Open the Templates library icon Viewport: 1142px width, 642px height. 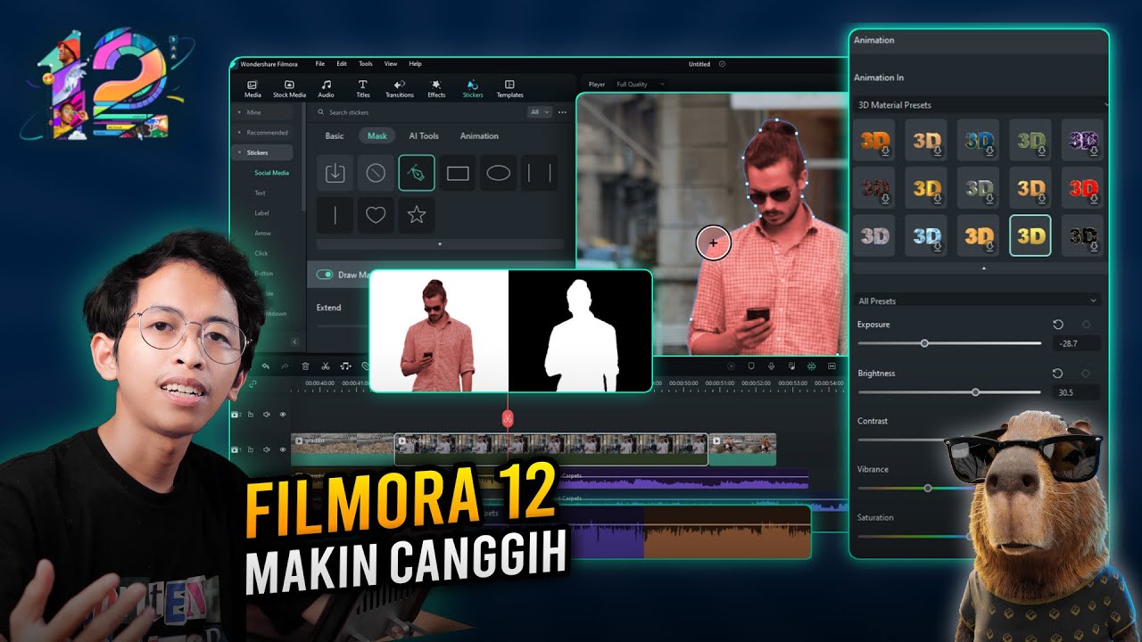[509, 88]
